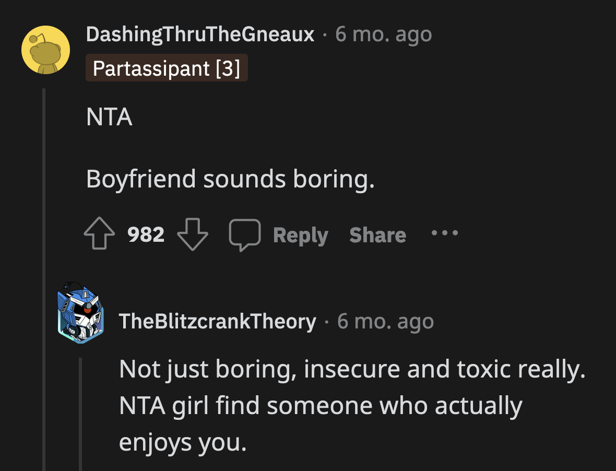Click the downvote arrow beside the vote count

[192, 234]
